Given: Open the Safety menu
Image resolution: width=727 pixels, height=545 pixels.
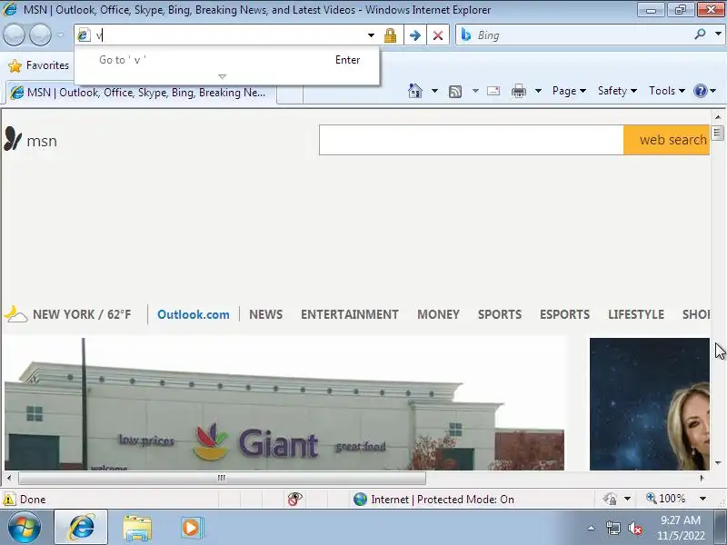Looking at the screenshot, I should [x=617, y=91].
